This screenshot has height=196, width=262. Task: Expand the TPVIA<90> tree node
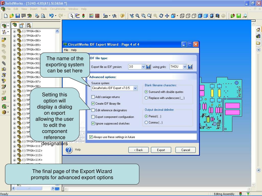coord(14,50)
